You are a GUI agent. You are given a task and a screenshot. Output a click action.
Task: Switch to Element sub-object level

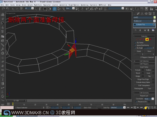[150, 39]
